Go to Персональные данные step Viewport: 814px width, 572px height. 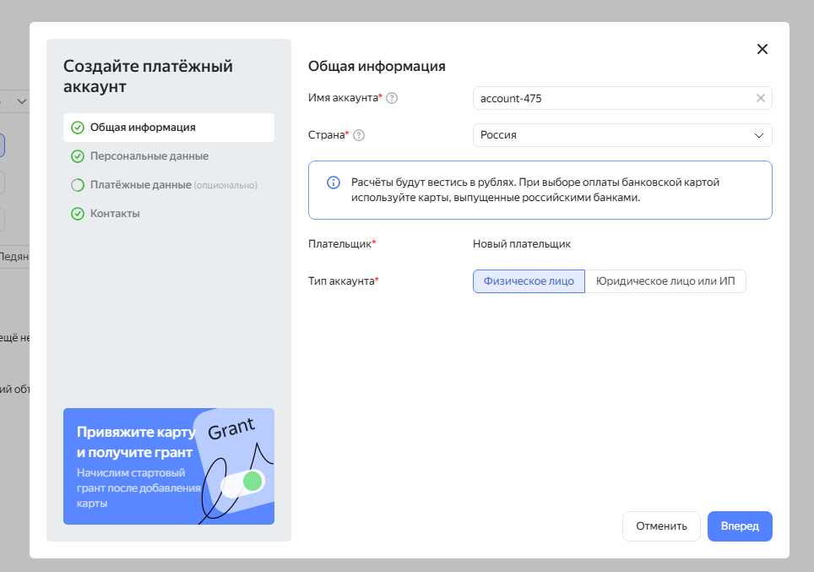coord(149,156)
